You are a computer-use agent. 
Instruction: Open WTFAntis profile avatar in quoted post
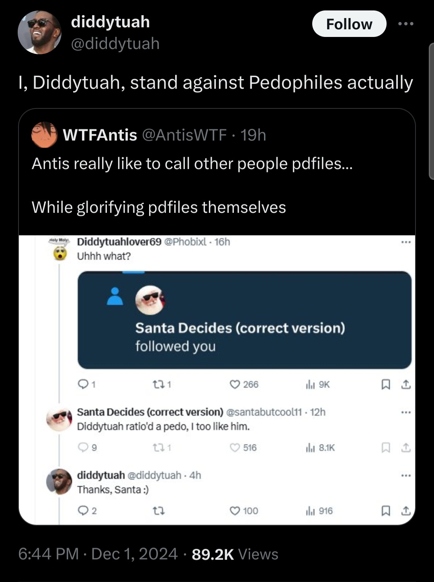pos(44,135)
